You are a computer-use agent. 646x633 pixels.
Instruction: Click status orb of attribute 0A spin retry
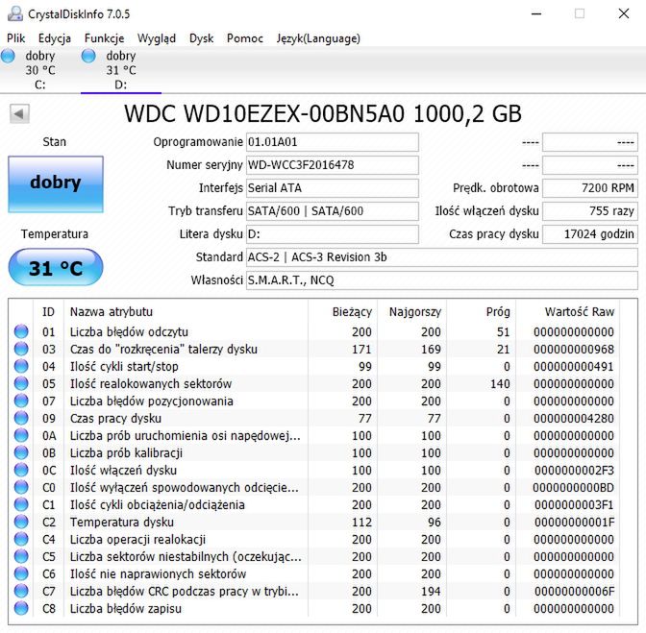pyautogui.click(x=21, y=435)
